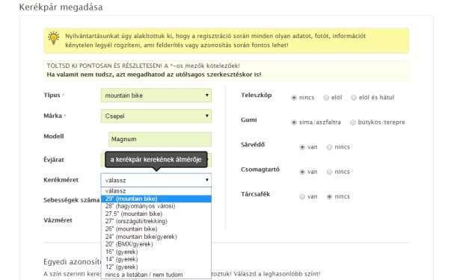Screen dimensions: 451x280
Task: Select Sárvédő 'nincs' radio button
Action: [x=329, y=147]
